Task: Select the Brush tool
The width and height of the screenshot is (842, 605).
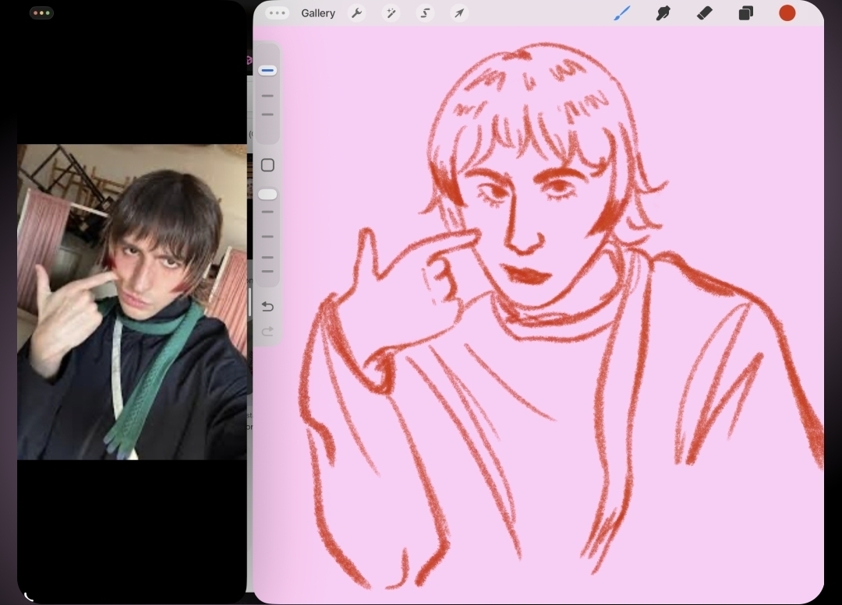Action: click(621, 13)
